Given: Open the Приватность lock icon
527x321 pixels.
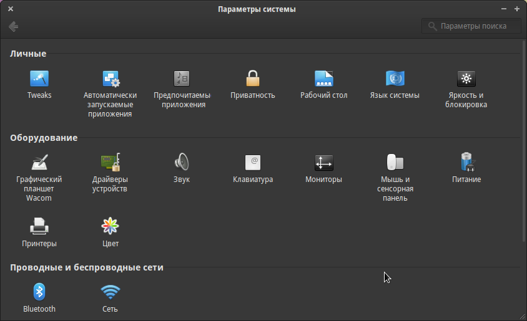Looking at the screenshot, I should click(252, 79).
